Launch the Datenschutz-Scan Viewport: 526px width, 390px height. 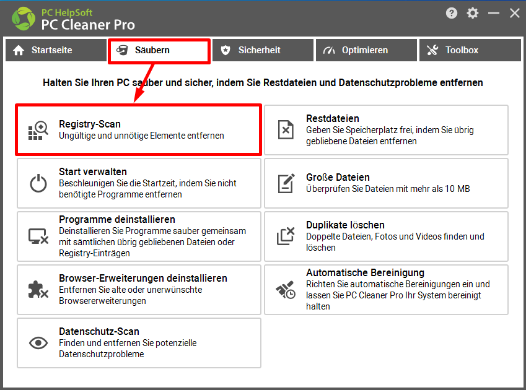[139, 343]
